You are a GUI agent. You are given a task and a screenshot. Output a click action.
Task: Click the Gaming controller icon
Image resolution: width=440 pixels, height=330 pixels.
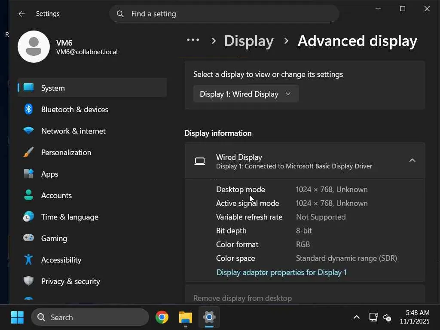coord(28,238)
